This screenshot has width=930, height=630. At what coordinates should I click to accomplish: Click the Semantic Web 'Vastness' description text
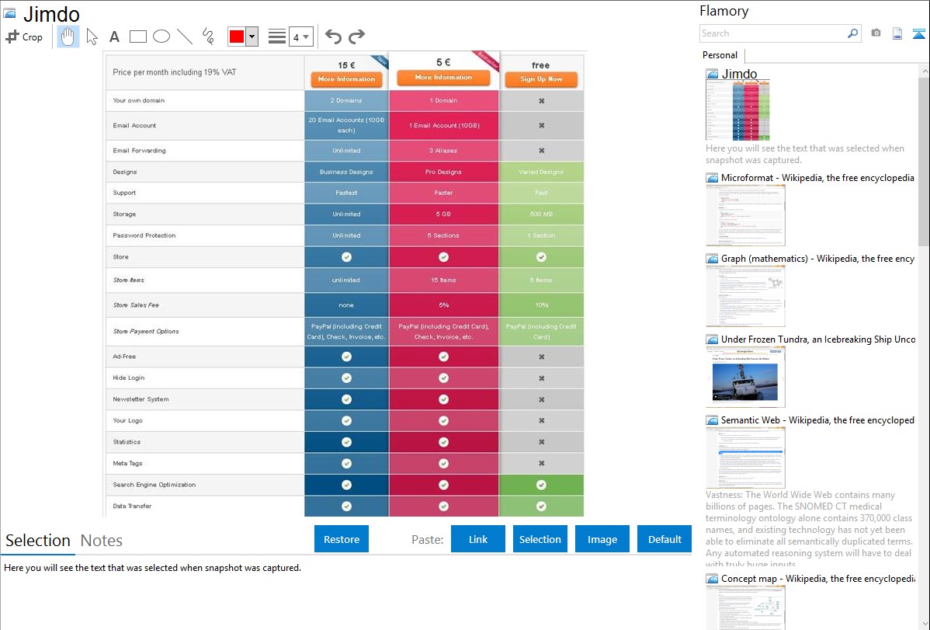810,529
